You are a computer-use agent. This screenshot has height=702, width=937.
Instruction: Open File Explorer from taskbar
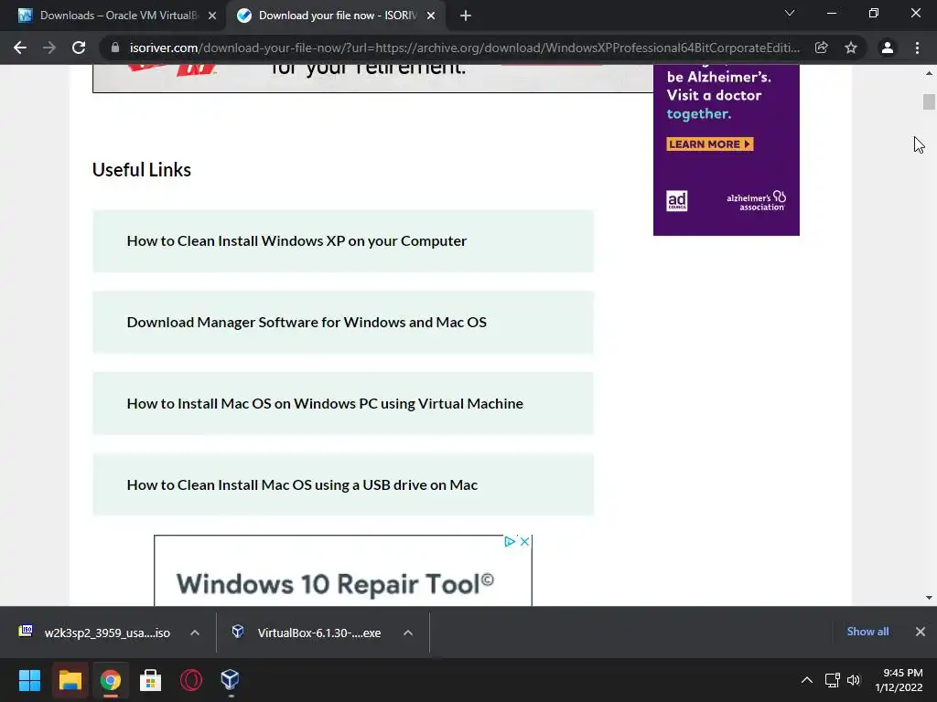(70, 680)
